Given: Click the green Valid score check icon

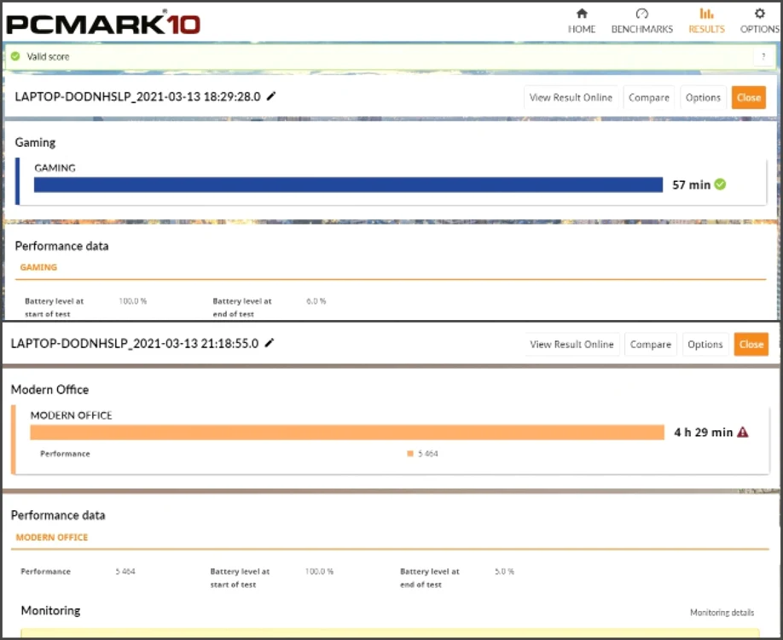Looking at the screenshot, I should 15,56.
